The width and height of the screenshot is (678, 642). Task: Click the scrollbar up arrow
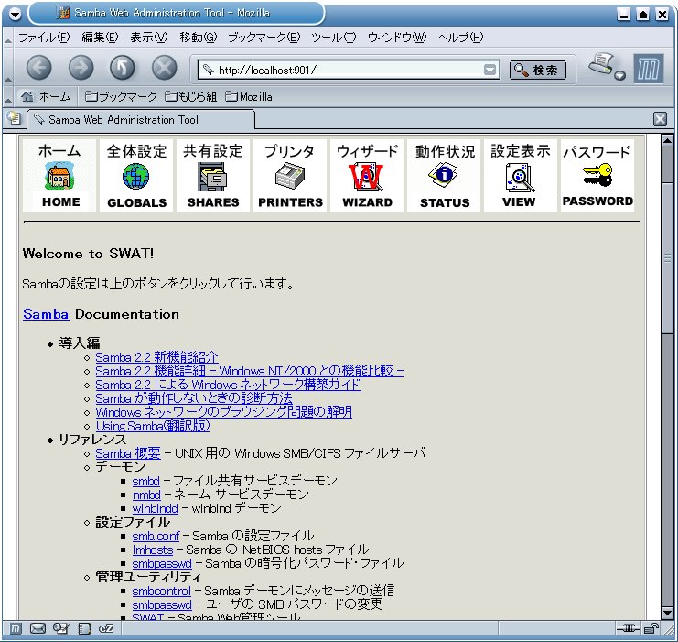pyautogui.click(x=667, y=141)
